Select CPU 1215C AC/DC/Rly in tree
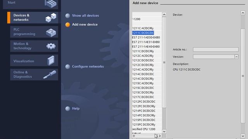 tap(143, 83)
